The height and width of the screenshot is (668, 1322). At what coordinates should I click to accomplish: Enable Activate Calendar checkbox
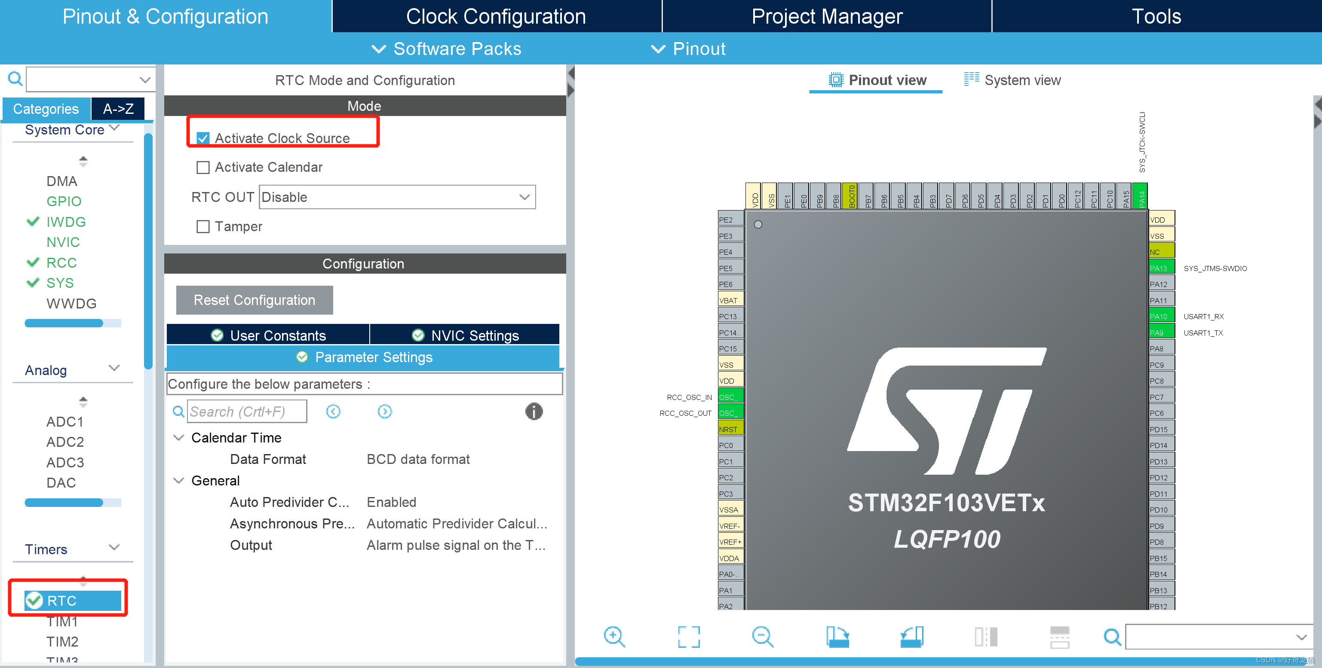[203, 167]
